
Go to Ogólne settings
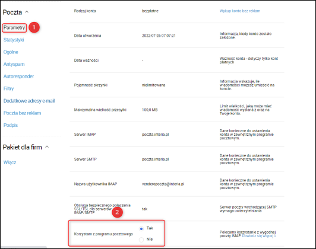point(11,52)
